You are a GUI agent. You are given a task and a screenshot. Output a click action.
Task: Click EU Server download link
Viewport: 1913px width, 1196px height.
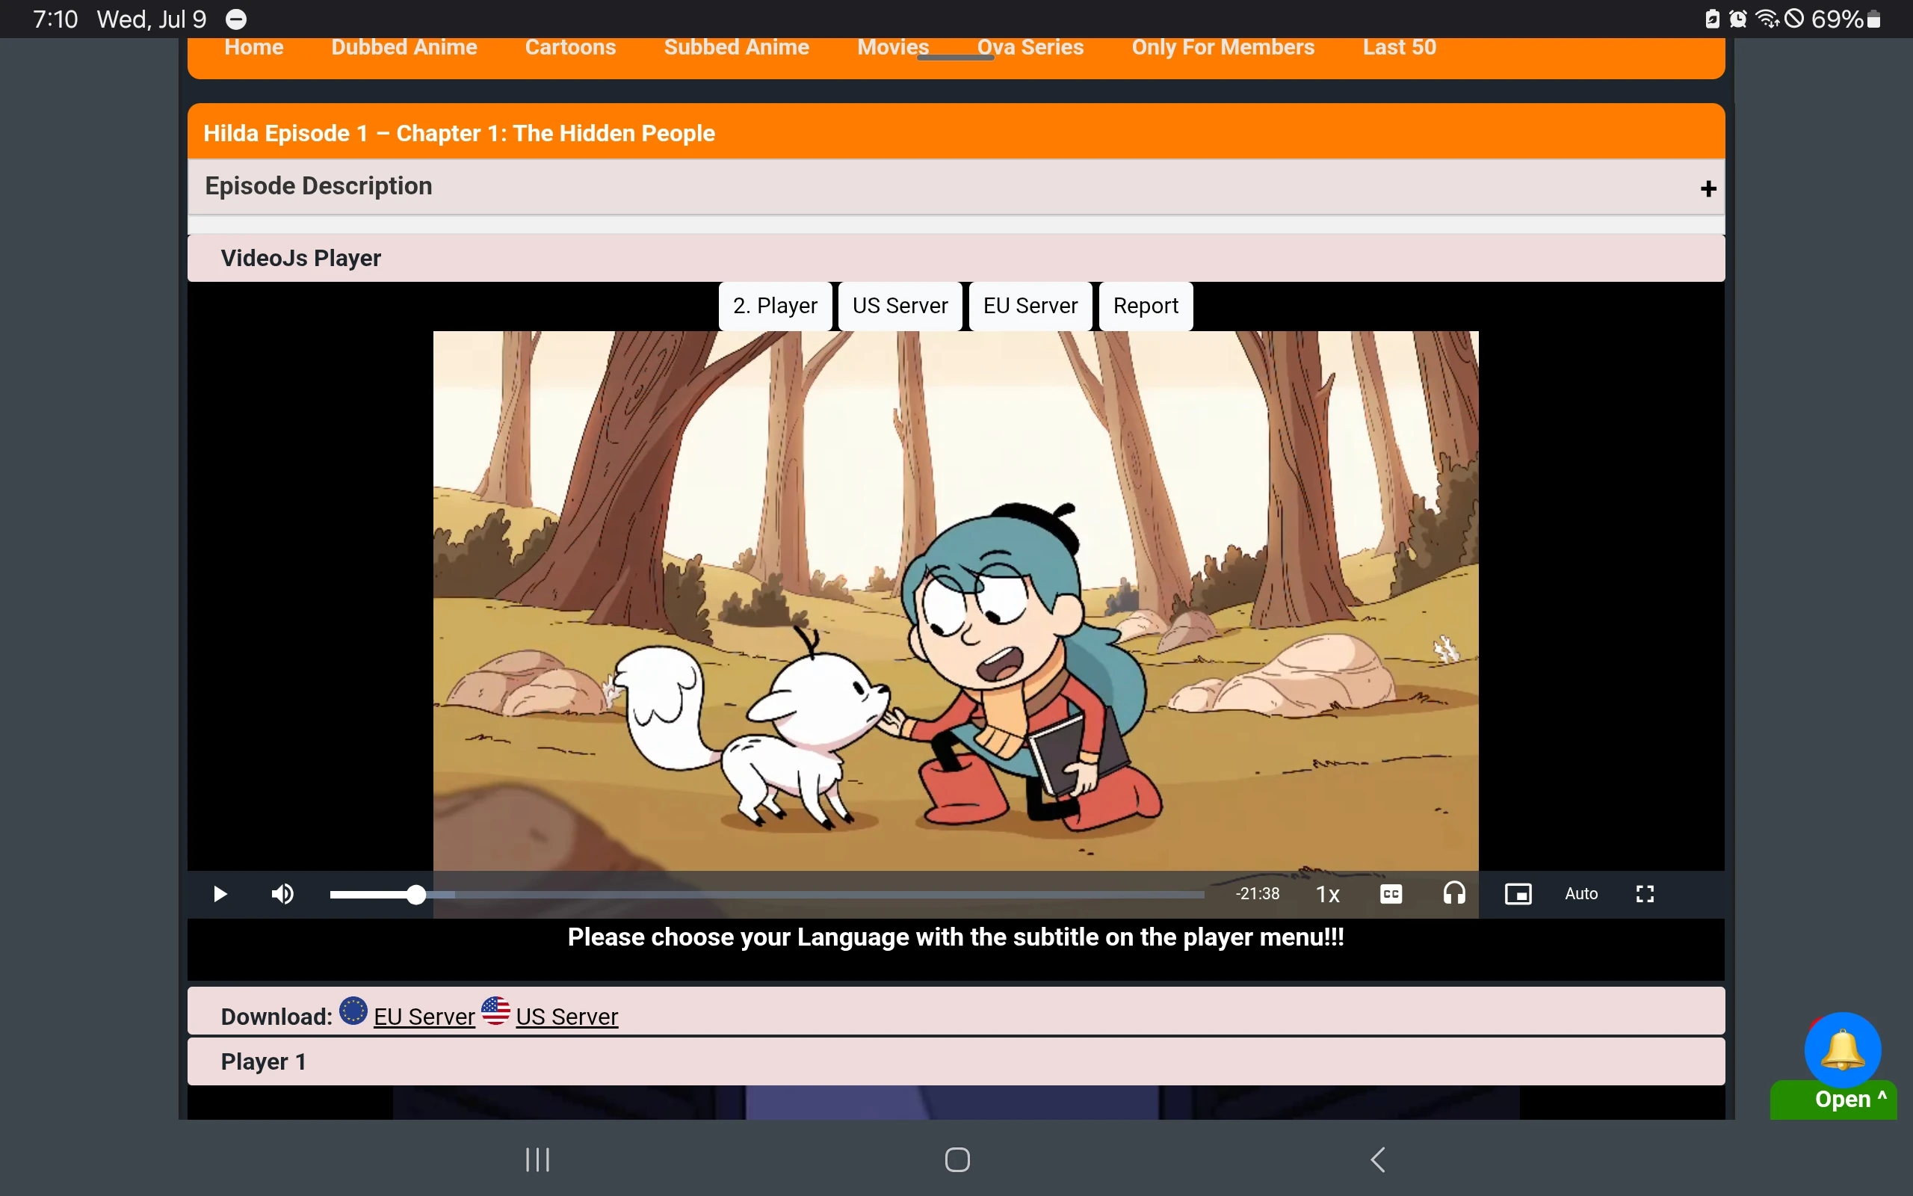coord(424,1017)
